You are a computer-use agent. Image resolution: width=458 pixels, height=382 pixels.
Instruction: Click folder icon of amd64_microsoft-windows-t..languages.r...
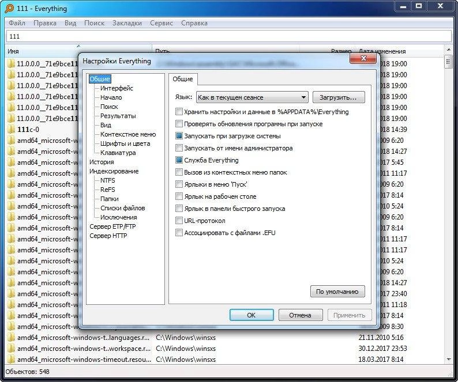[11, 338]
